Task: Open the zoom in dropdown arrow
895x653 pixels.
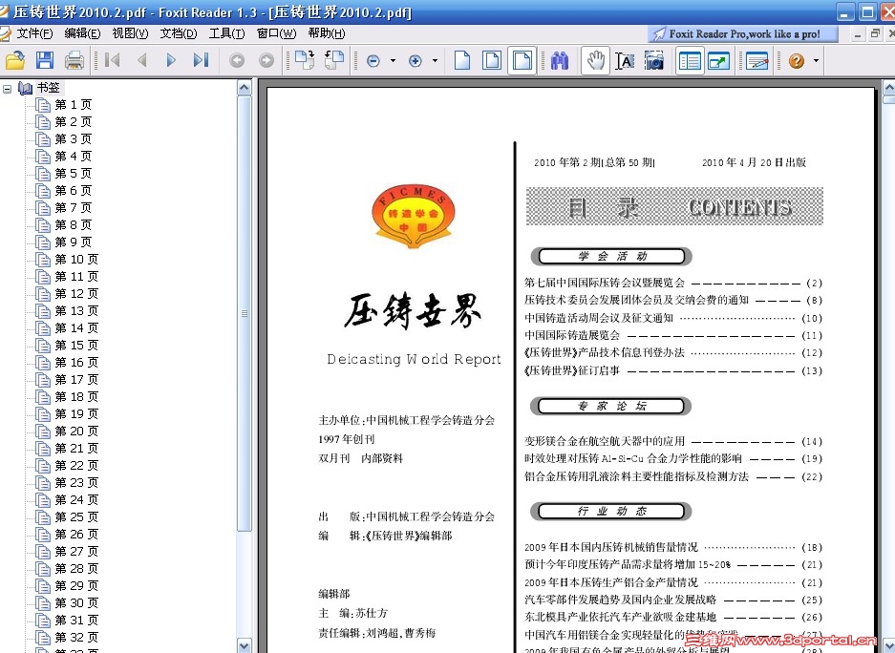Action: click(435, 60)
